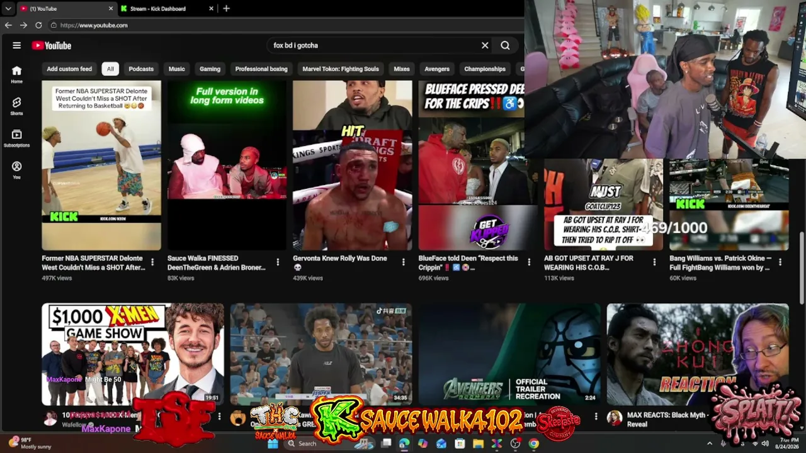Select the Podcasts filter chip
Viewport: 806px width, 453px height.
click(141, 69)
